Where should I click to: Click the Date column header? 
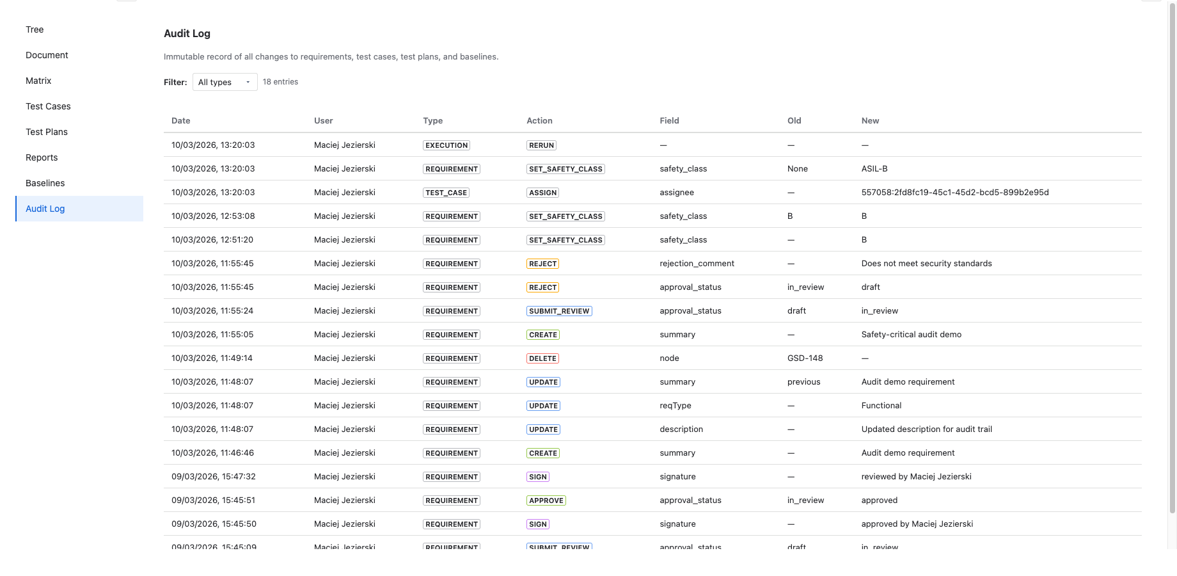[180, 120]
